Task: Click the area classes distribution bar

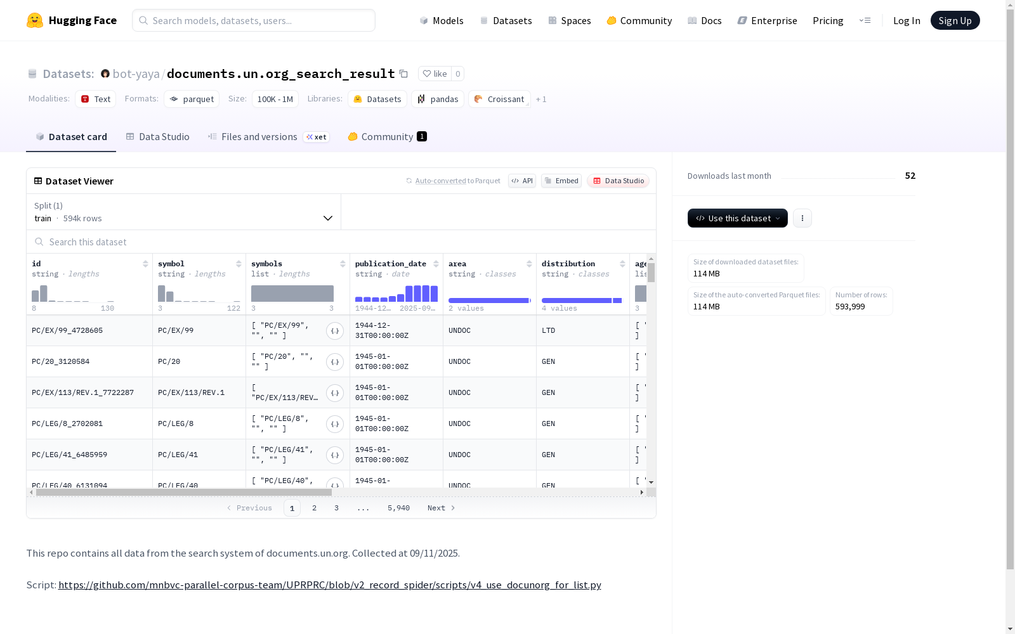Action: (490, 300)
